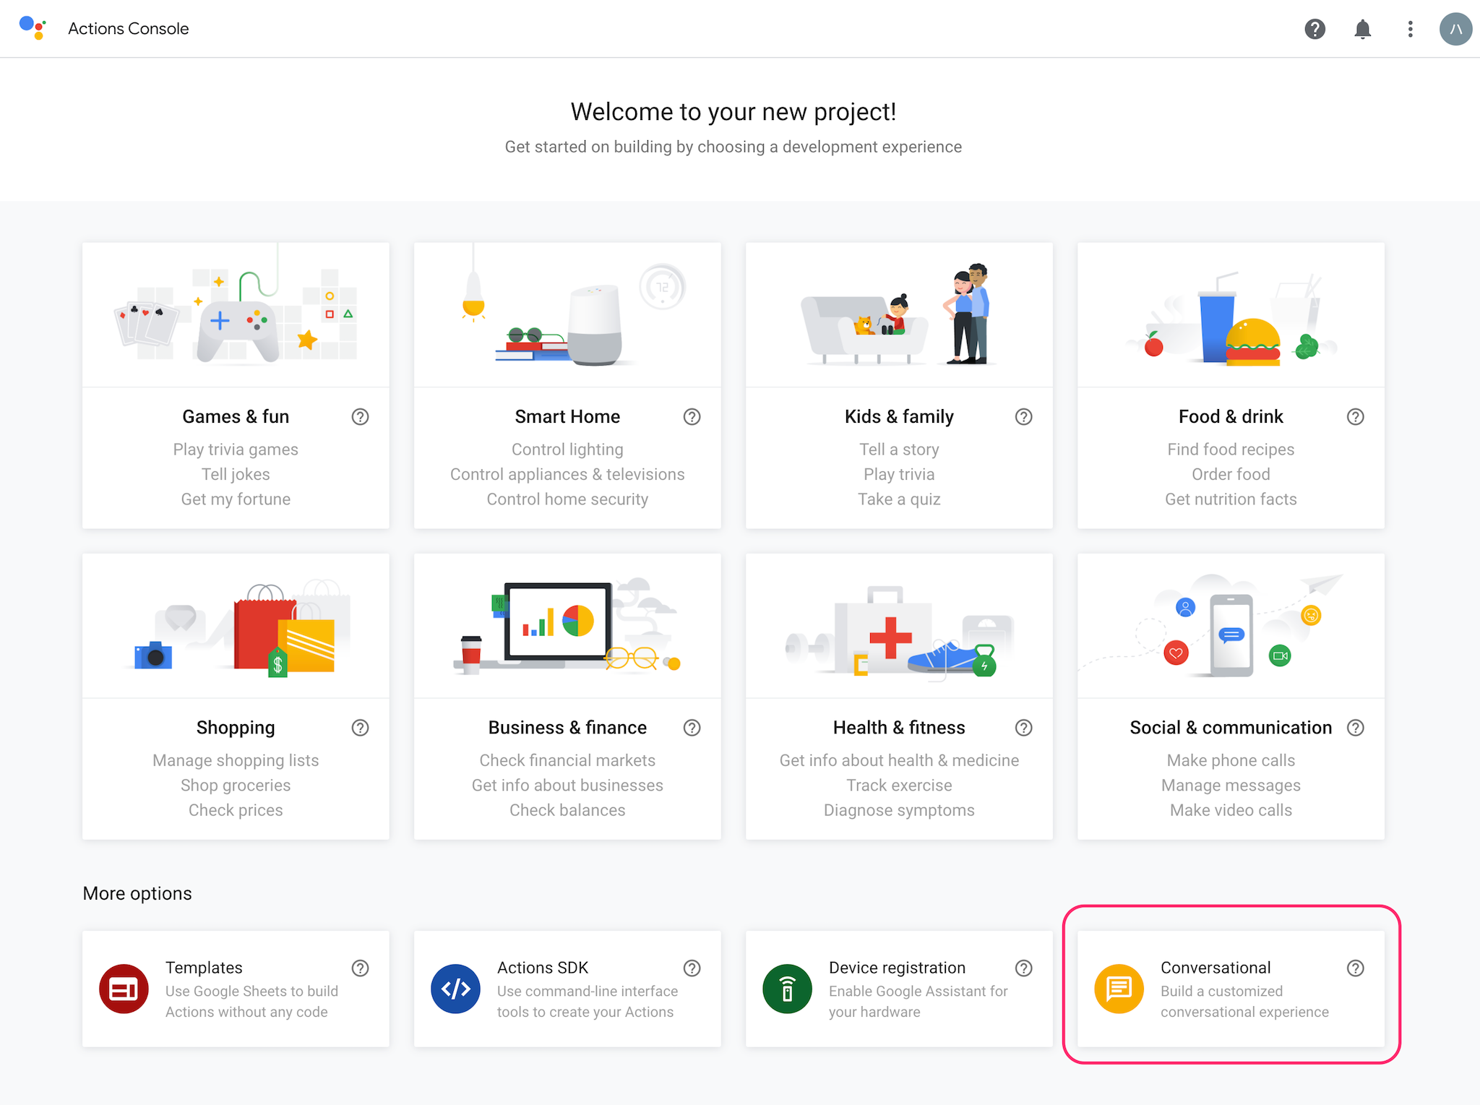
Task: Open help for Templates option
Action: tap(360, 968)
